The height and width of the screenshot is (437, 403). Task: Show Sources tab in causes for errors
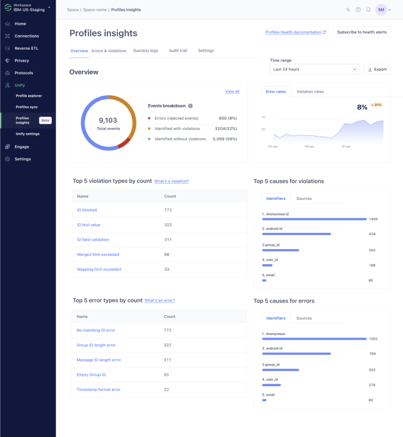[304, 318]
